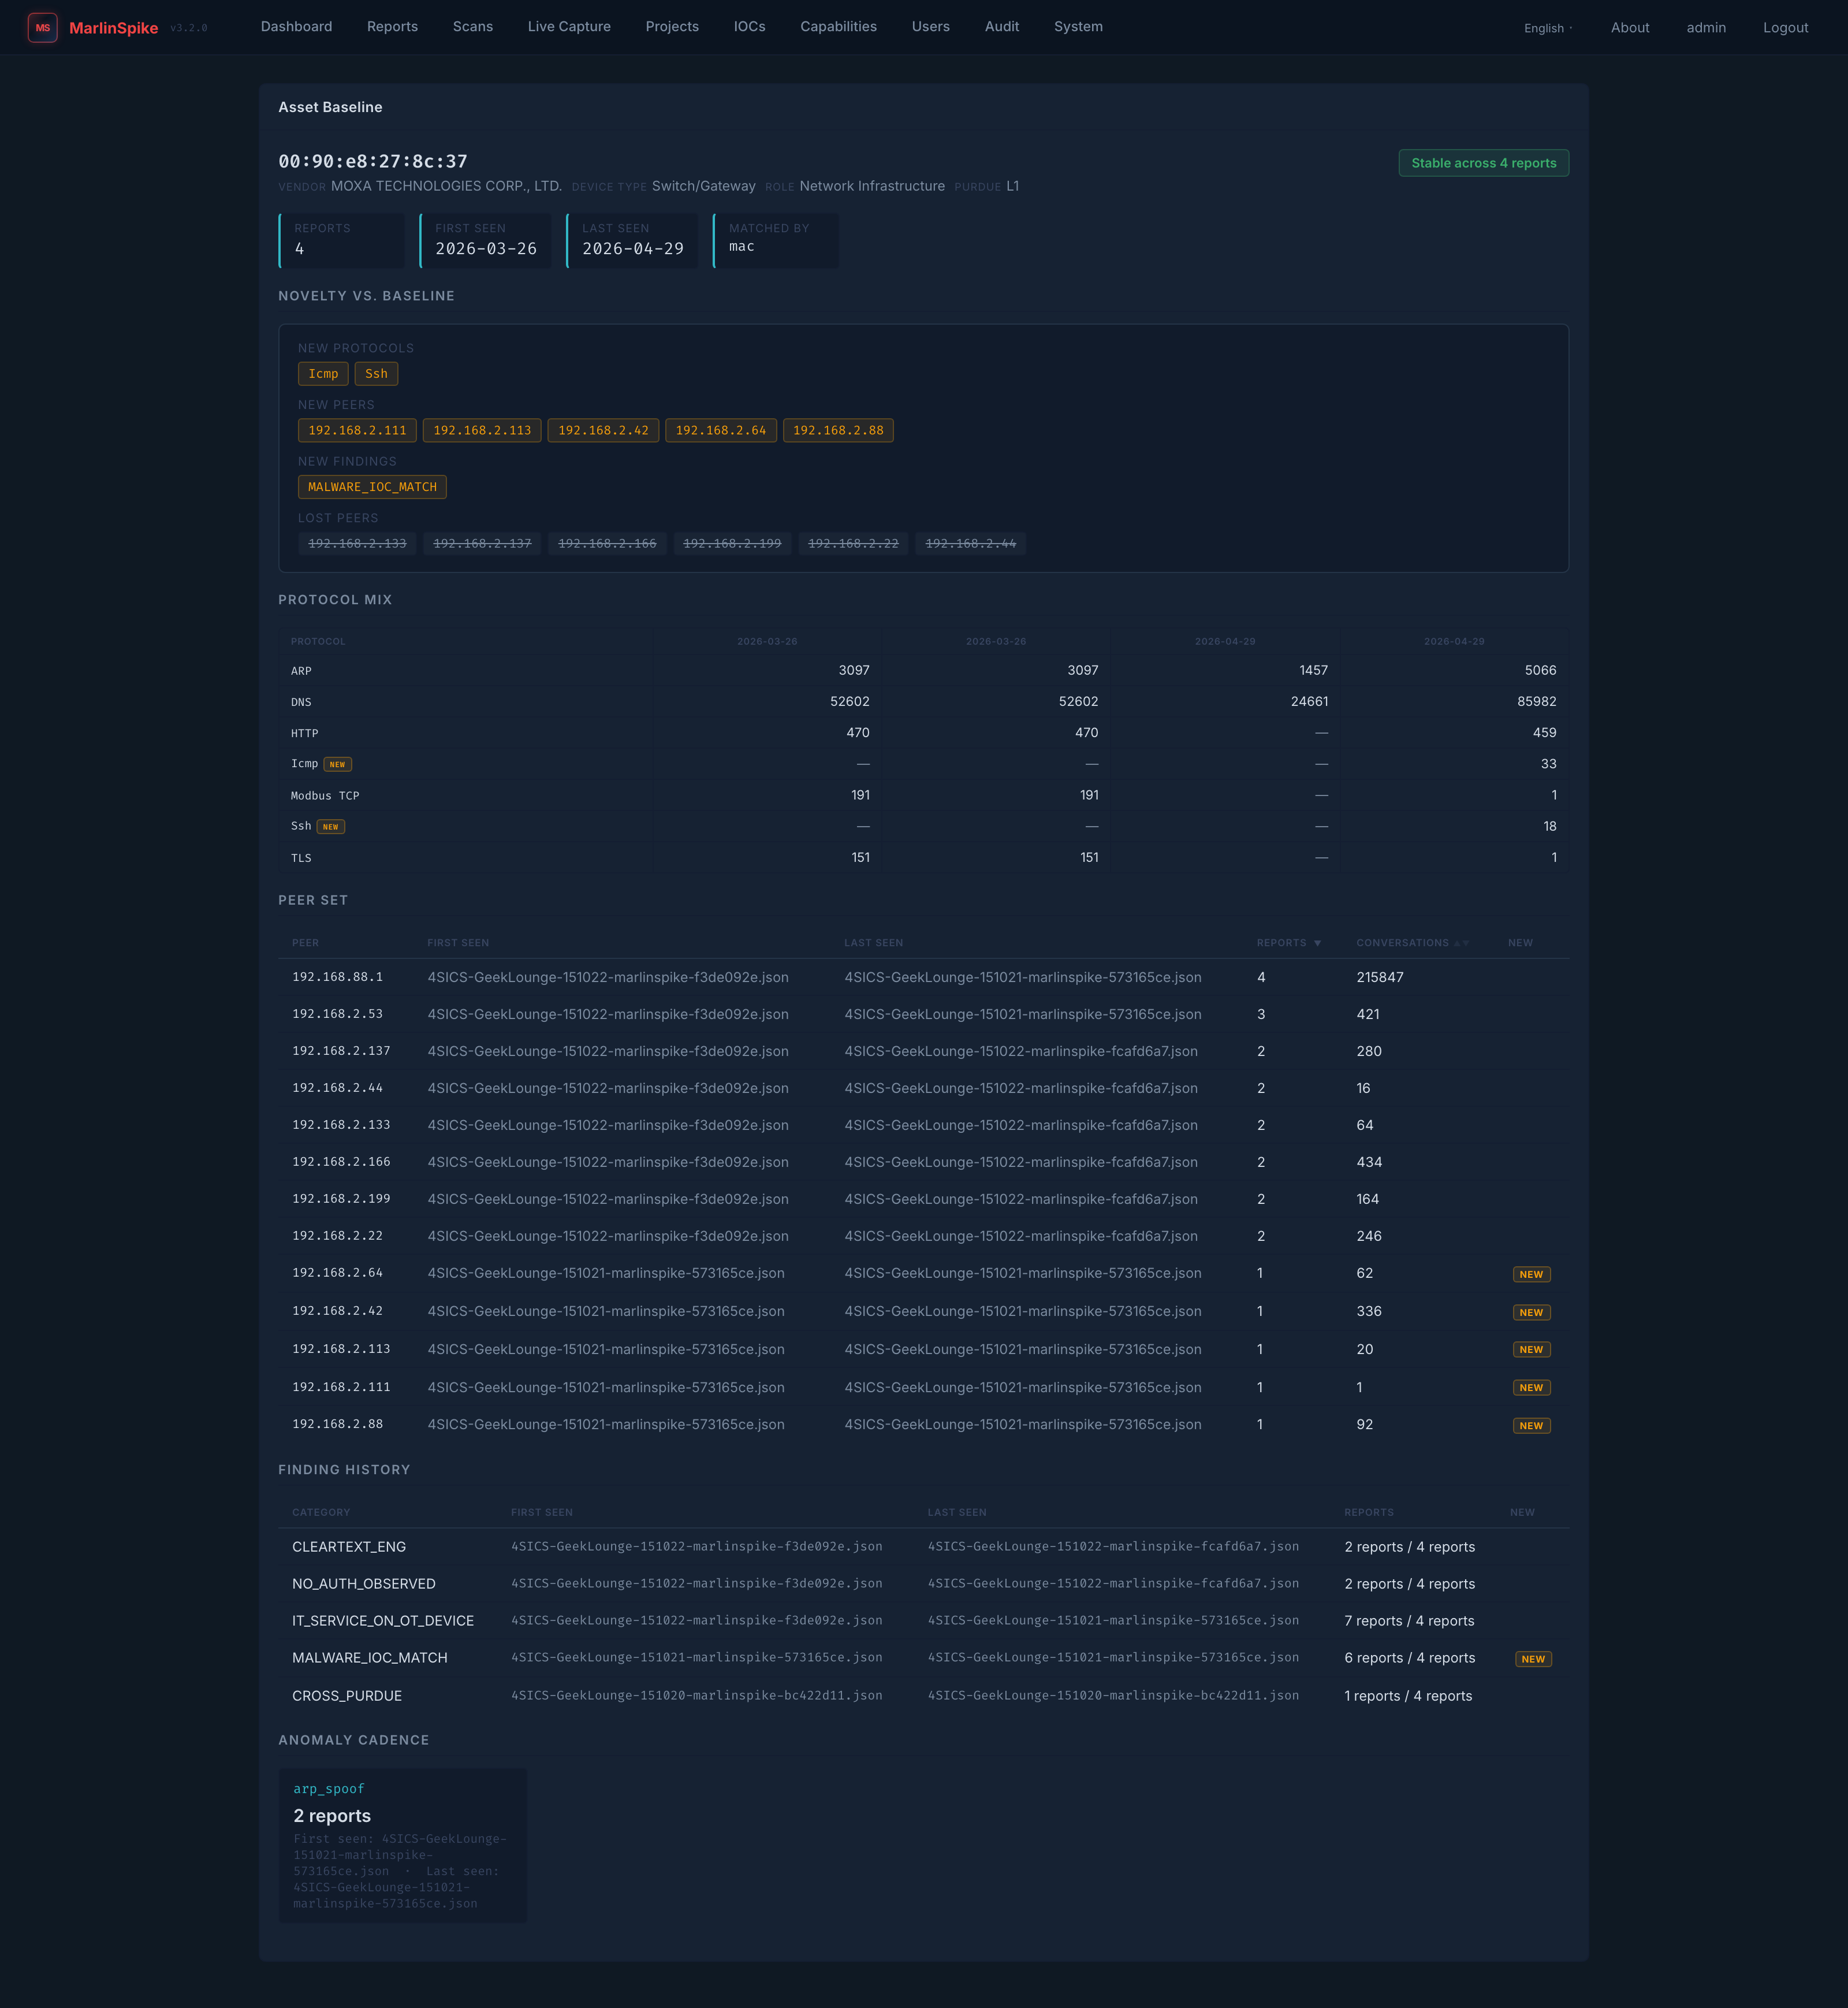Click the admin account link
Viewport: 1848px width, 2008px height.
1706,28
